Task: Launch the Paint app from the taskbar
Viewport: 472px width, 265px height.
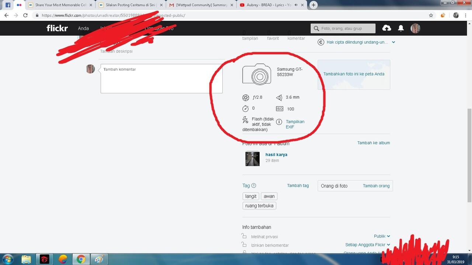Action: coord(99,259)
